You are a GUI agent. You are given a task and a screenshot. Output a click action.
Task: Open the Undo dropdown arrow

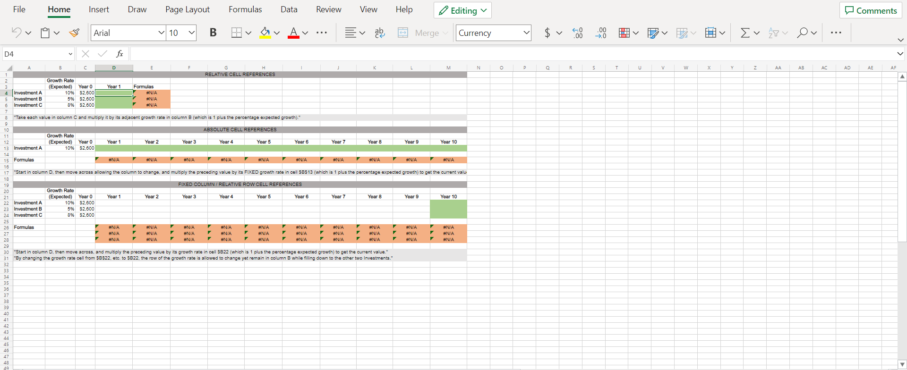[x=28, y=33]
